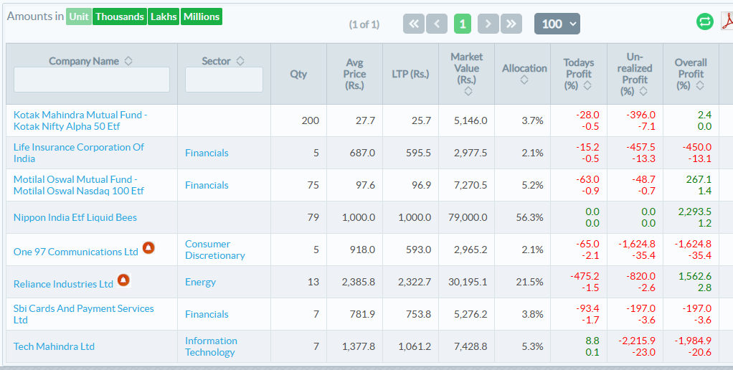Viewport: 733px width, 370px height.
Task: Click Financials sector for Sbi Cards row
Action: tap(207, 314)
